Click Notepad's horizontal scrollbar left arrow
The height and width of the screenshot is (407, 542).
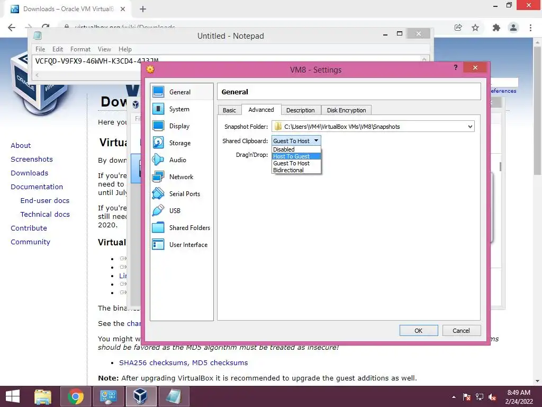pyautogui.click(x=37, y=75)
